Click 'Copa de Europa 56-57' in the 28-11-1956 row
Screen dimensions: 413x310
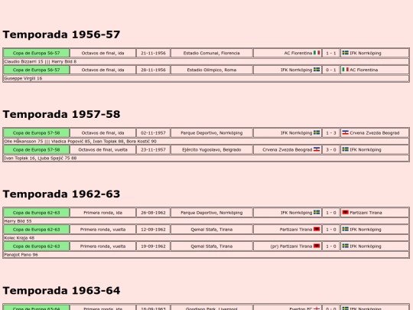(x=37, y=70)
